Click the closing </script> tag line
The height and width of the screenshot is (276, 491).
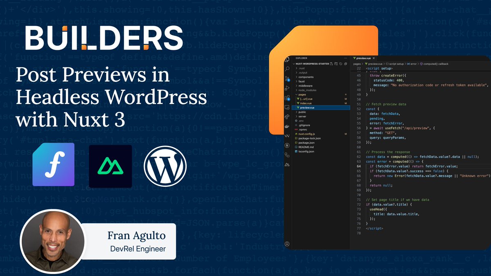pyautogui.click(x=374, y=228)
